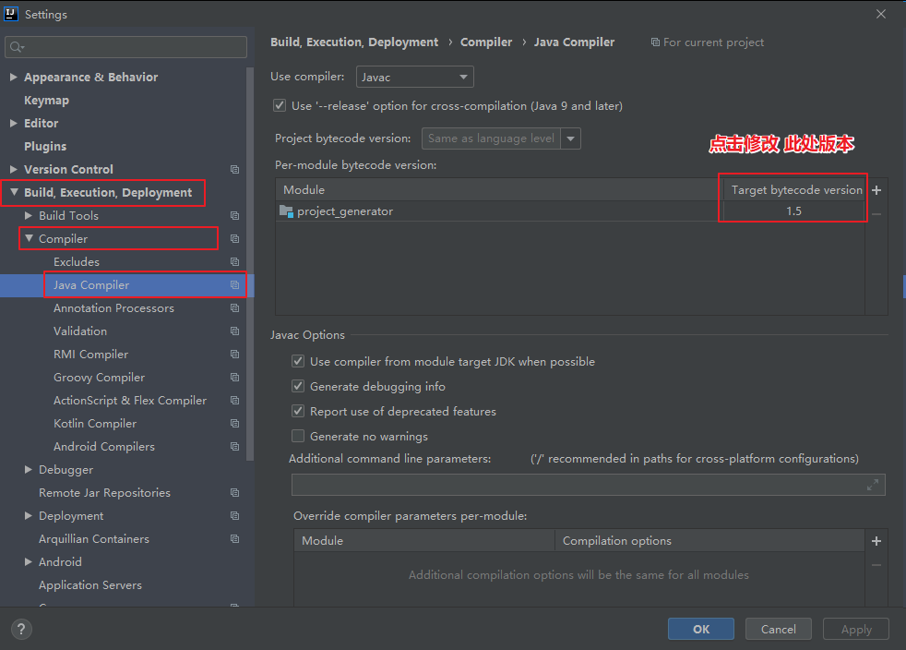Screen dimensions: 906x650
Task: Enable the Generate no warnings checkbox
Action: (x=298, y=436)
